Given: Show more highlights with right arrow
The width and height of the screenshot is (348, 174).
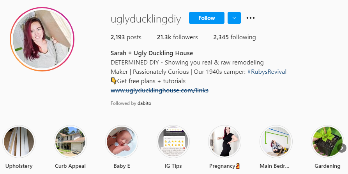Looking at the screenshot, I should point(342,148).
